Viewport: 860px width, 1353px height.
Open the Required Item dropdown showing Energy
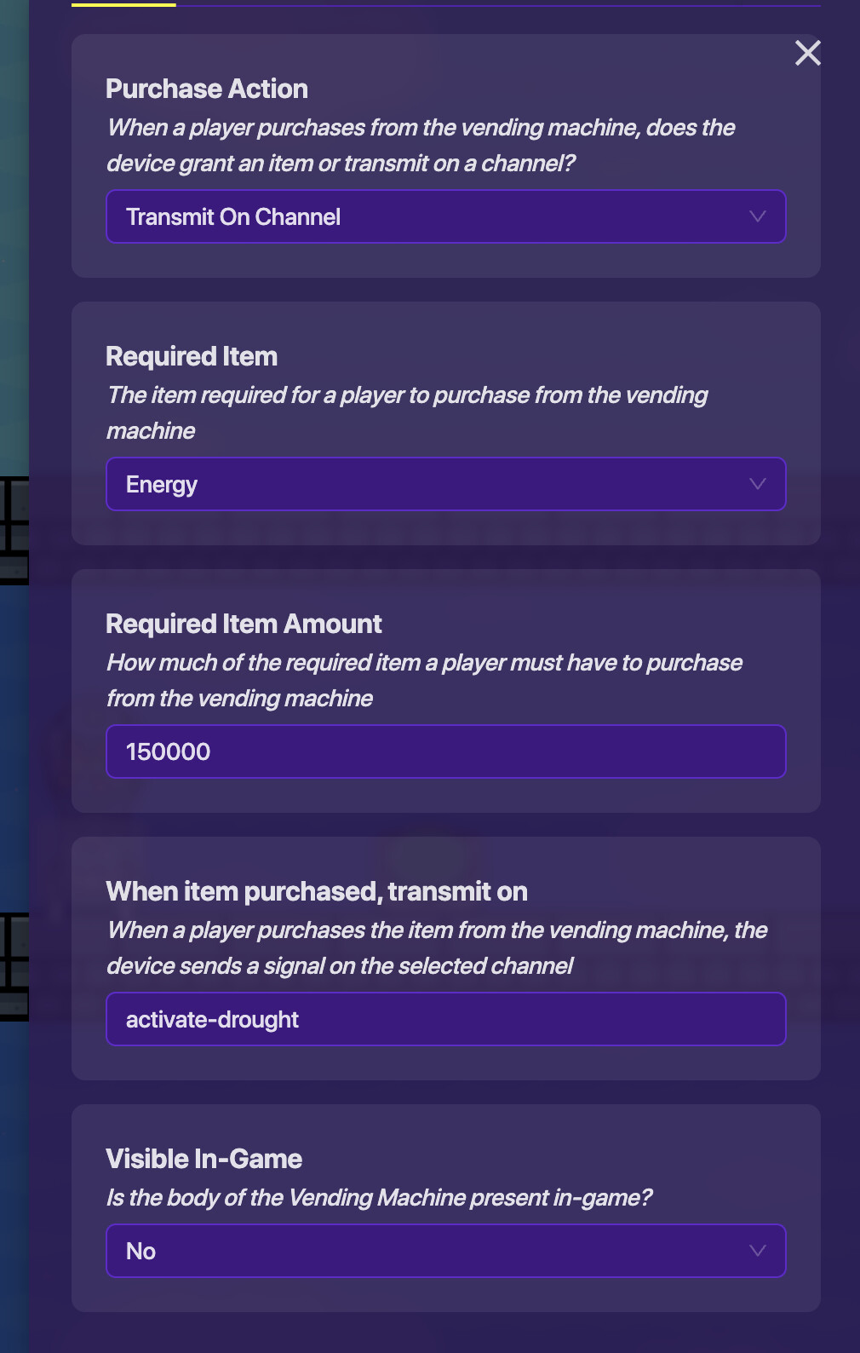tap(444, 484)
